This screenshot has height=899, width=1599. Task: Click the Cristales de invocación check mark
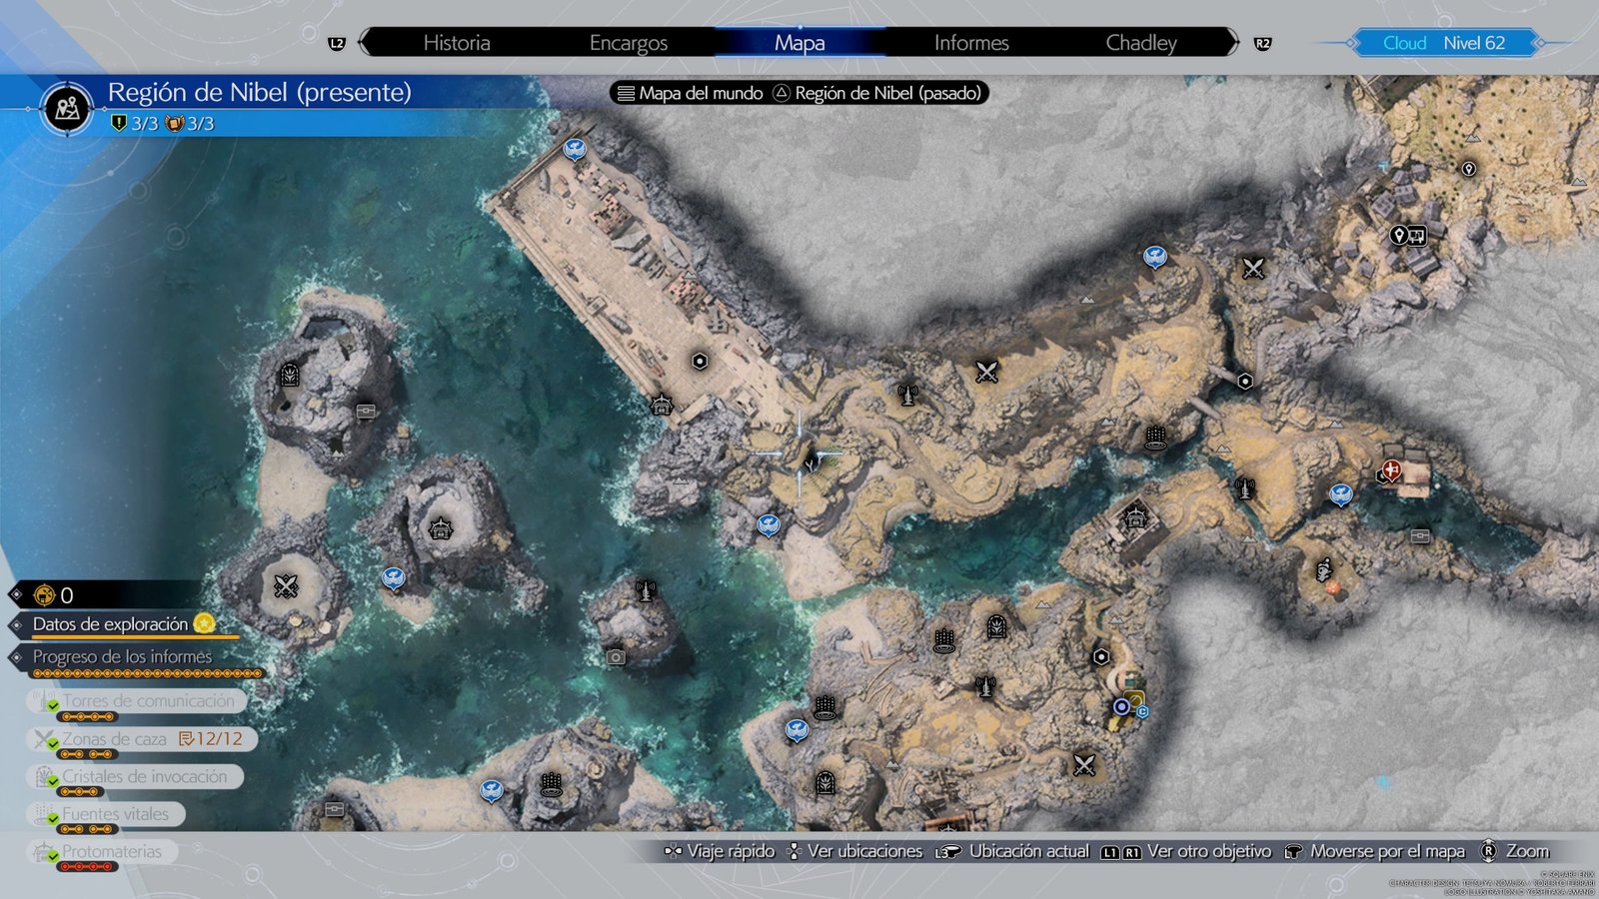53,781
